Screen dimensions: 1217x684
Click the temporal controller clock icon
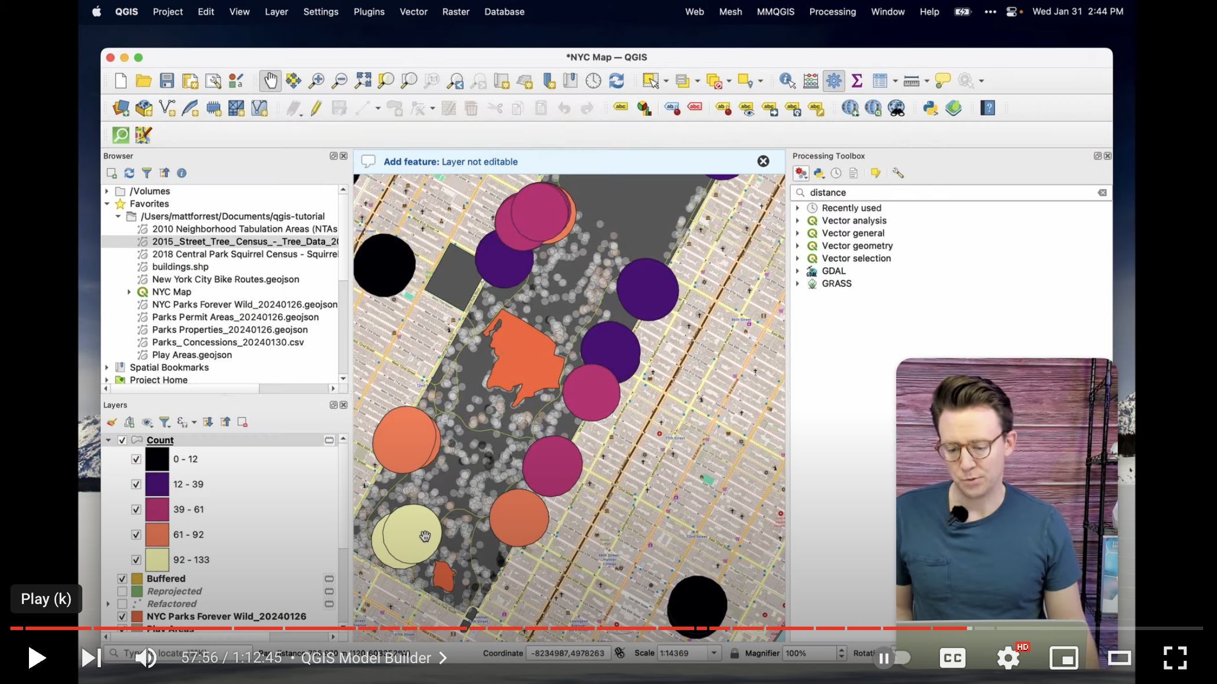[593, 81]
